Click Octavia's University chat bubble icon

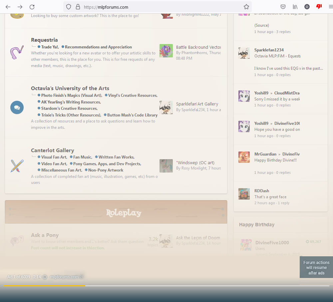(17, 108)
